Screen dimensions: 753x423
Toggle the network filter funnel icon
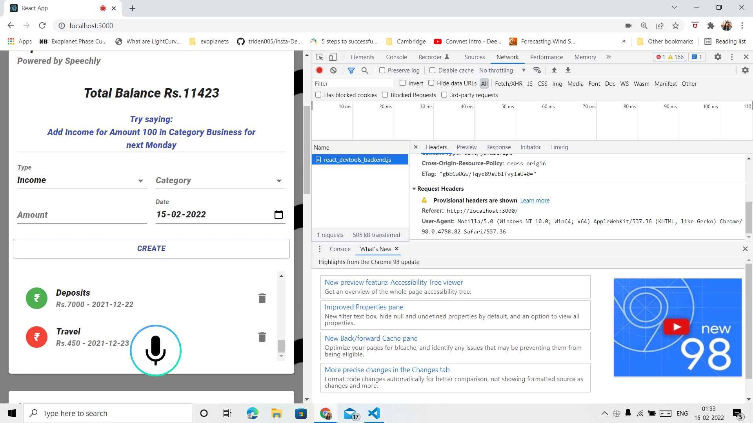point(351,70)
